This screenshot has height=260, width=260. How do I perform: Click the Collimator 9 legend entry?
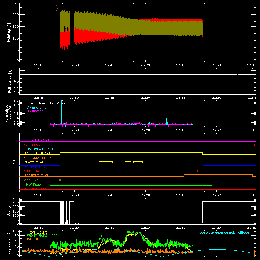tap(36, 111)
